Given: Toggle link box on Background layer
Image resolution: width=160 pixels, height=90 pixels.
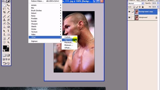Looking at the screenshot, I should (x=132, y=17).
